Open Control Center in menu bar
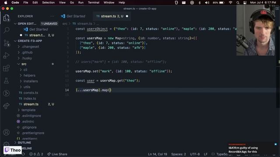Screen dimensions: 280x157 coord(245,3)
